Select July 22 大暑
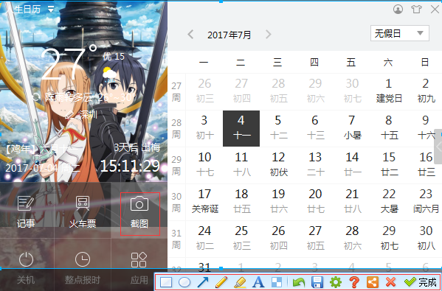 389,202
